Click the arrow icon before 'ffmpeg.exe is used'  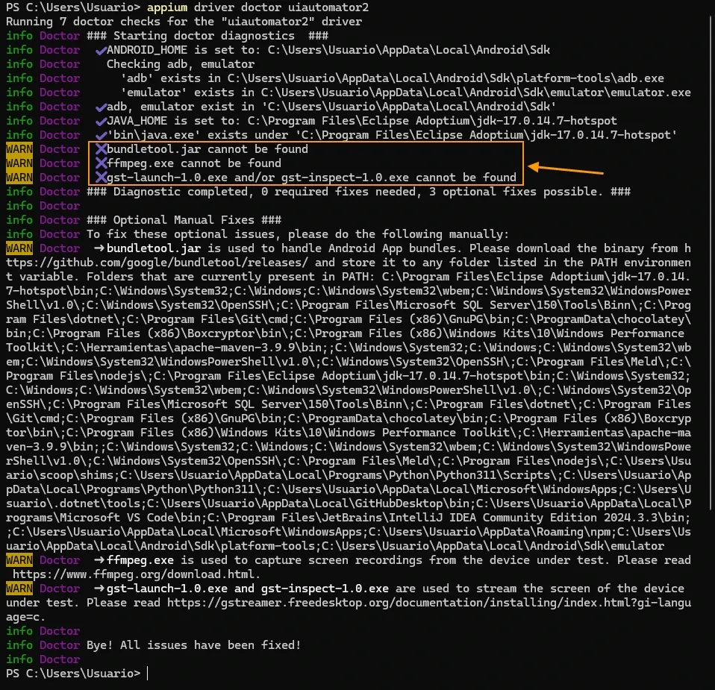point(99,560)
